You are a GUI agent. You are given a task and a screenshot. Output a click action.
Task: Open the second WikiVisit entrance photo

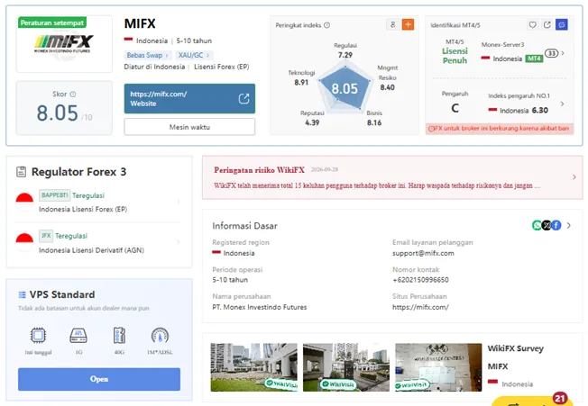346,367
